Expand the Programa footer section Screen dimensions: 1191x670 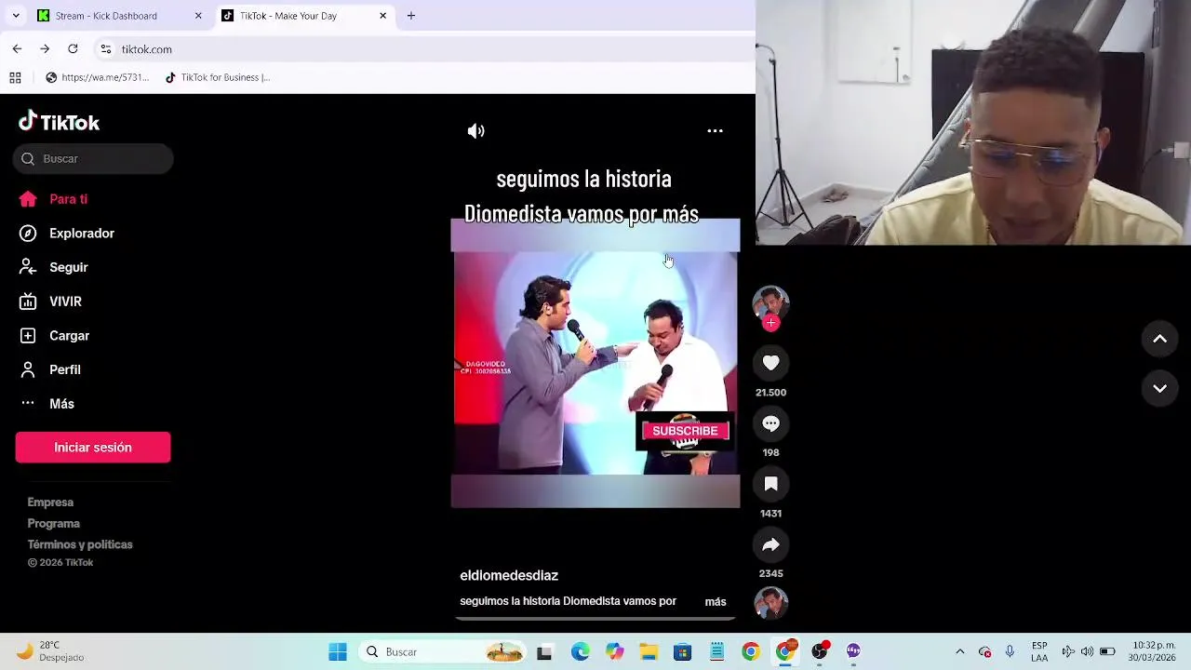[53, 524]
